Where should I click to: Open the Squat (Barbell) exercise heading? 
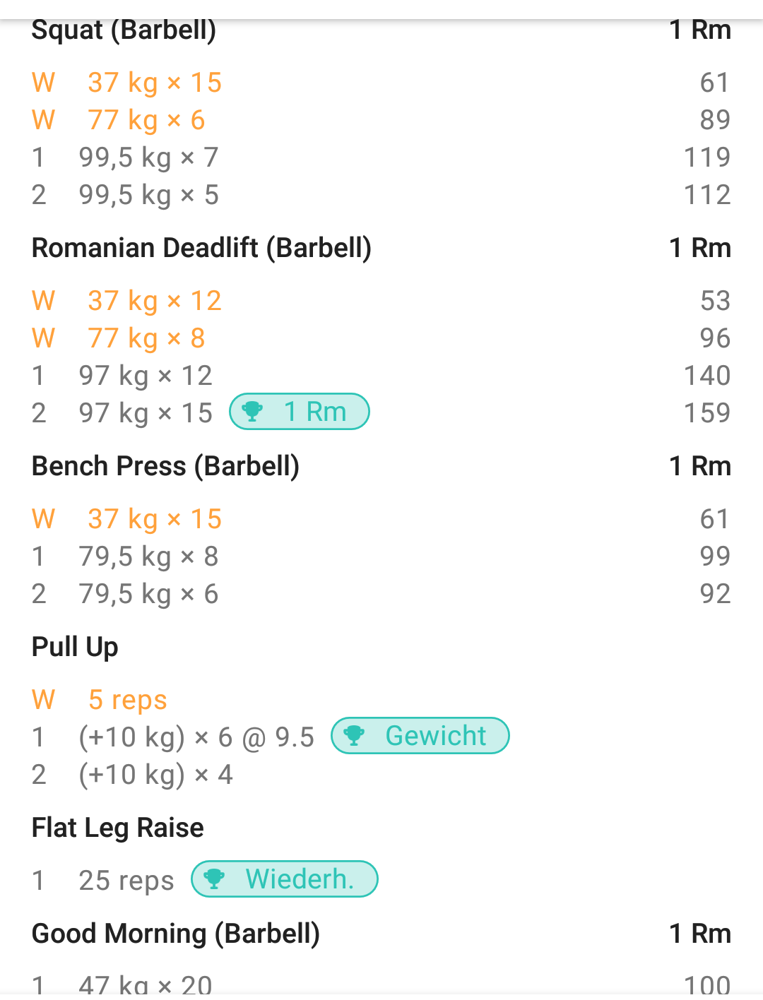coord(124,30)
